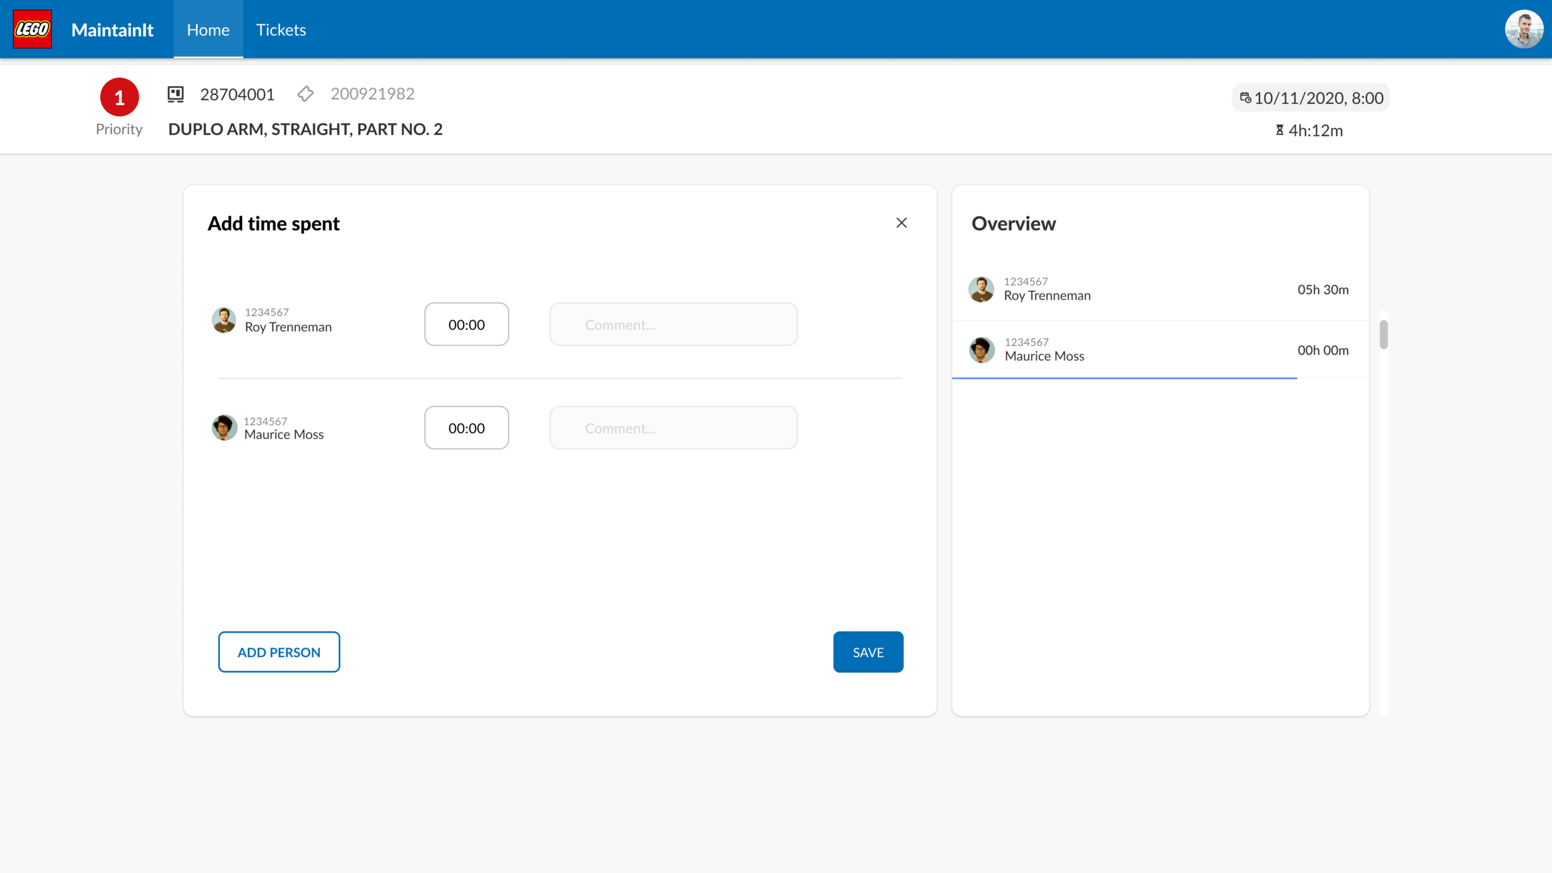Click the equipment icon beside 28704001
The height and width of the screenshot is (873, 1552).
[176, 94]
